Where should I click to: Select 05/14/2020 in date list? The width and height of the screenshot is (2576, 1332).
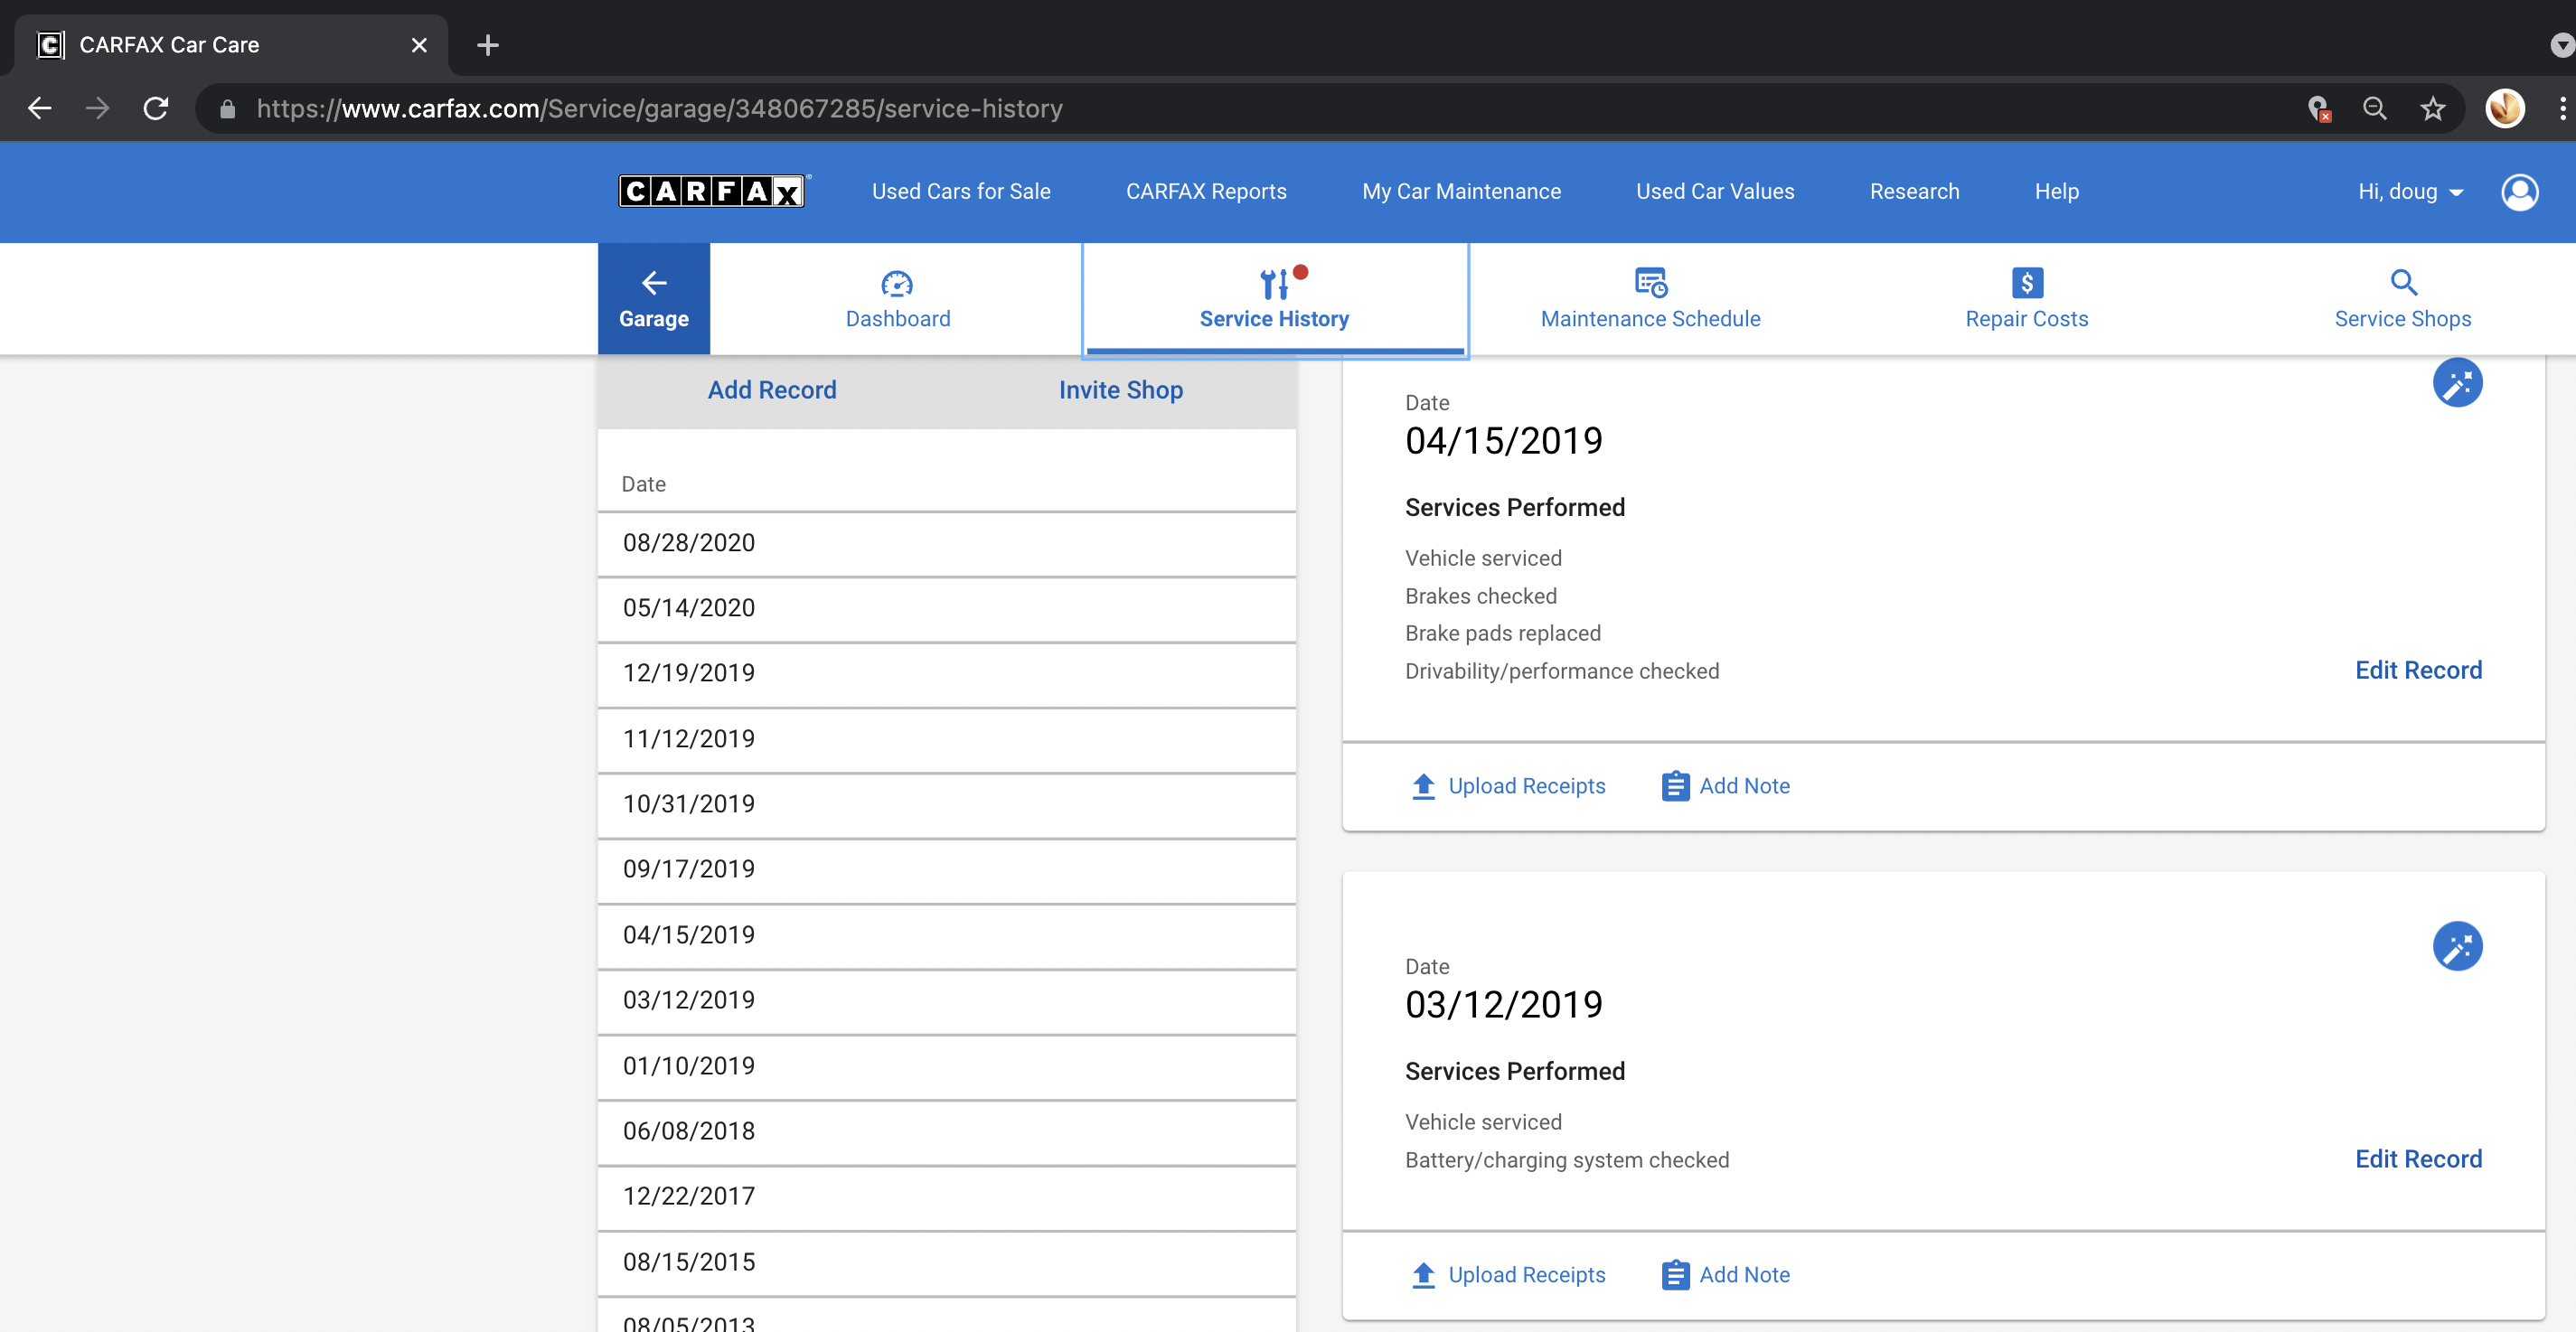coord(946,608)
